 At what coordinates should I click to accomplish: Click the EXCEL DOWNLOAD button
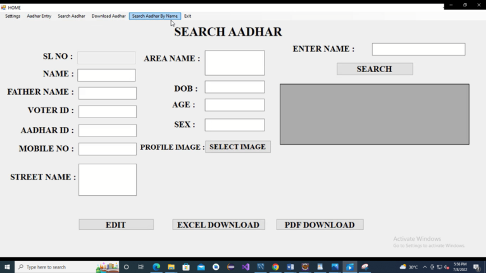click(218, 225)
